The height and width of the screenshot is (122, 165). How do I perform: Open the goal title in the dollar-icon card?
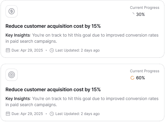coord(53,26)
